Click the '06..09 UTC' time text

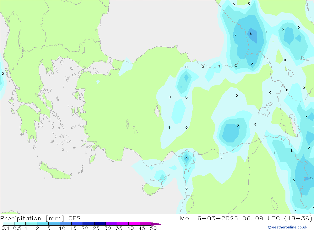pos(261,218)
